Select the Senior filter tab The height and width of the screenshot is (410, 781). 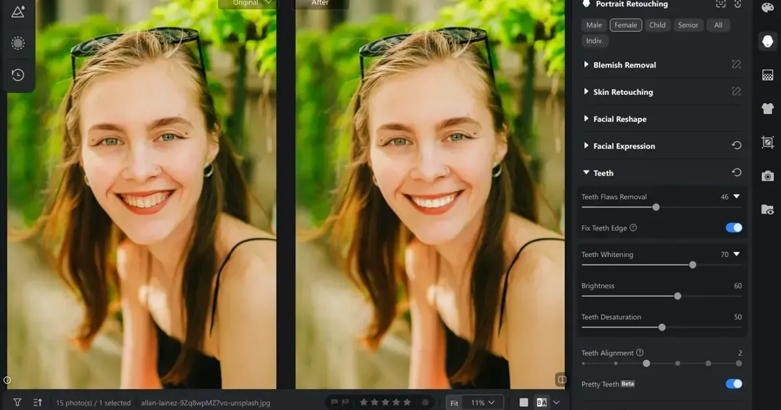coord(688,25)
